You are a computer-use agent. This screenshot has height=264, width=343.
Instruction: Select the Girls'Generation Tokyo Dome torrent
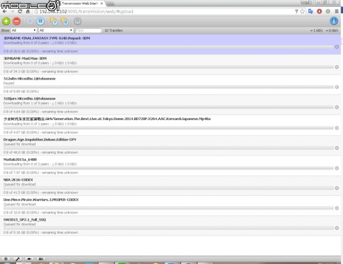point(171,125)
